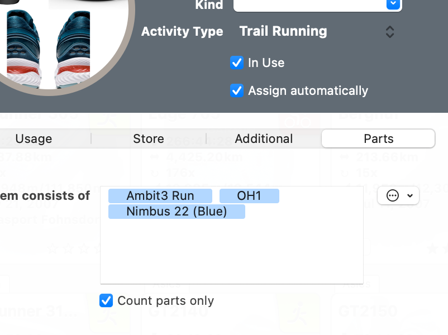Screen dimensions: 448x335
Task: Toggle the Count parts only checkbox
Action: click(106, 300)
